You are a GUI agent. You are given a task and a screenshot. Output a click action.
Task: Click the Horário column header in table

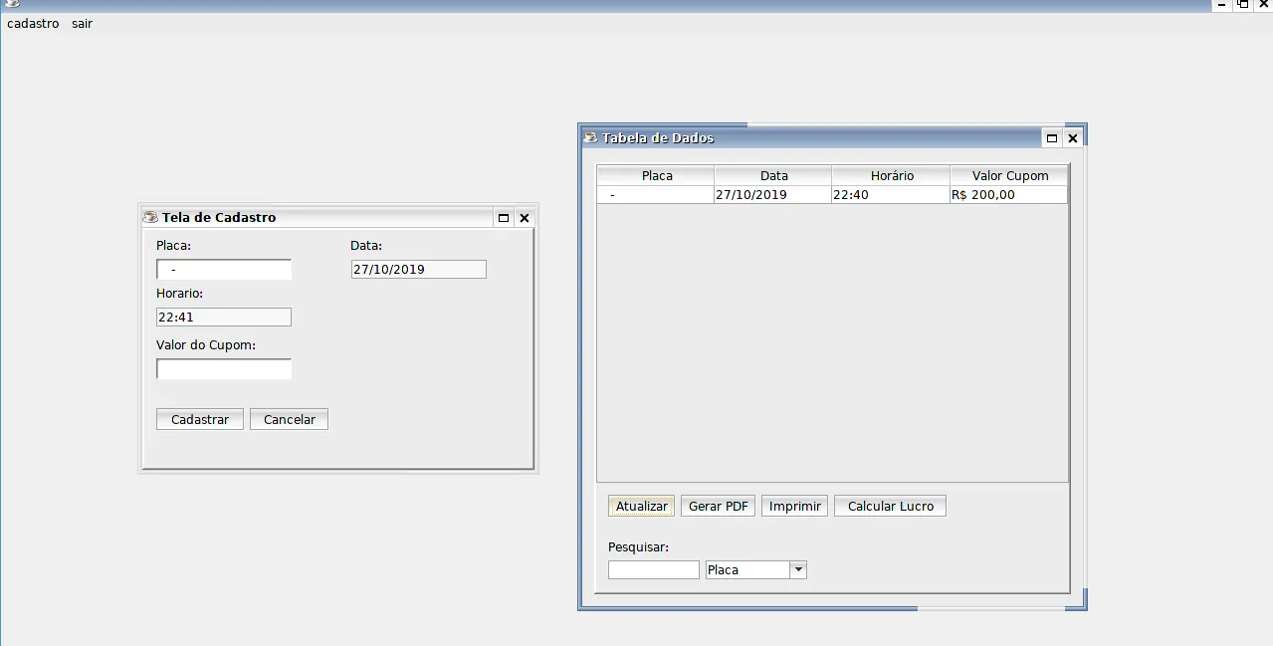click(x=892, y=175)
